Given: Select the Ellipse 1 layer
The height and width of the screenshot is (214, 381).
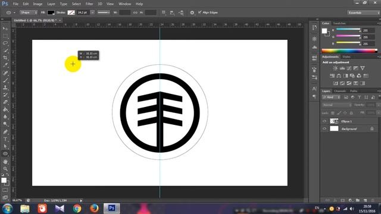Looking at the screenshot, I should point(349,121).
